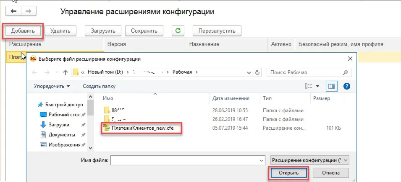Click the scroll down arrow of navigation pane

(x=90, y=148)
